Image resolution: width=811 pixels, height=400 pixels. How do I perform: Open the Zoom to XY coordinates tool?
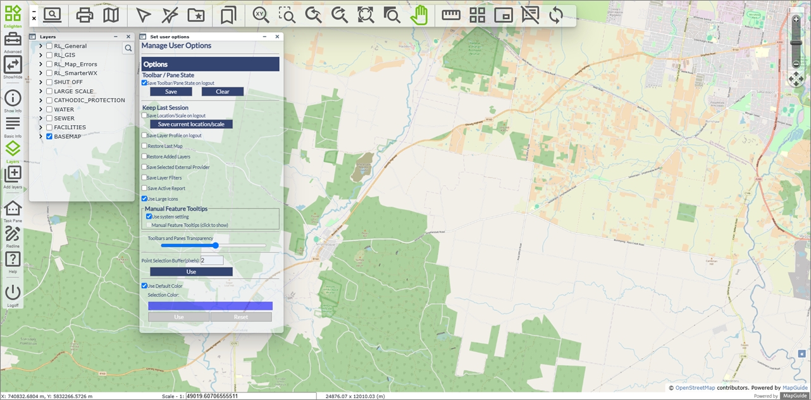point(261,15)
